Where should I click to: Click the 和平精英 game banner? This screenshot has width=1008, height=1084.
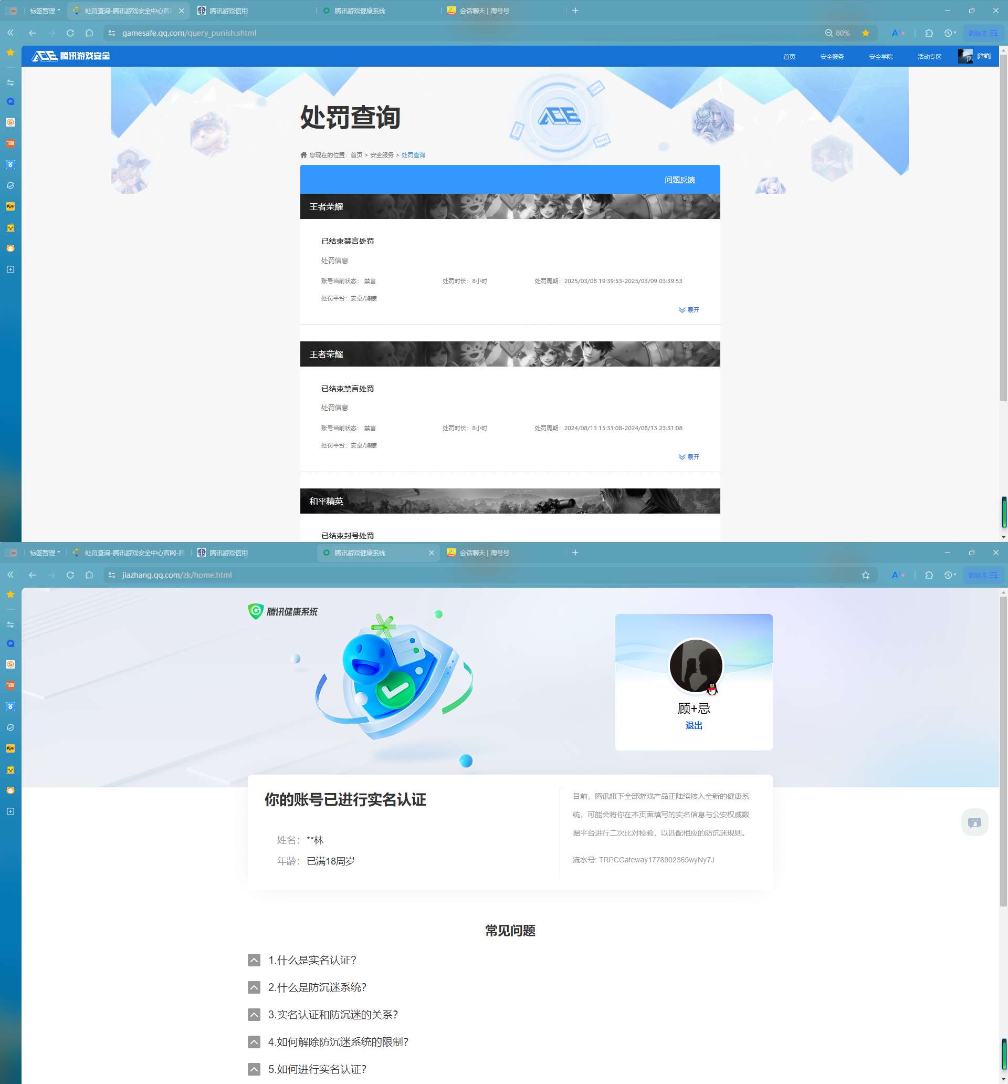tap(510, 501)
